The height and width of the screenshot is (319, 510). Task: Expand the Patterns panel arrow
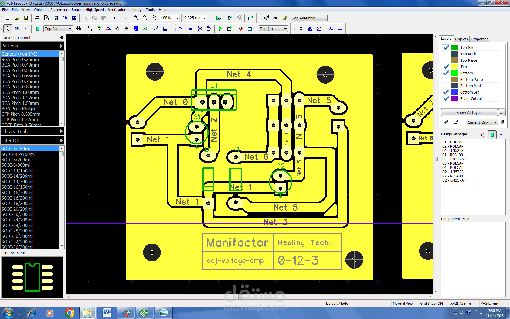coord(61,46)
